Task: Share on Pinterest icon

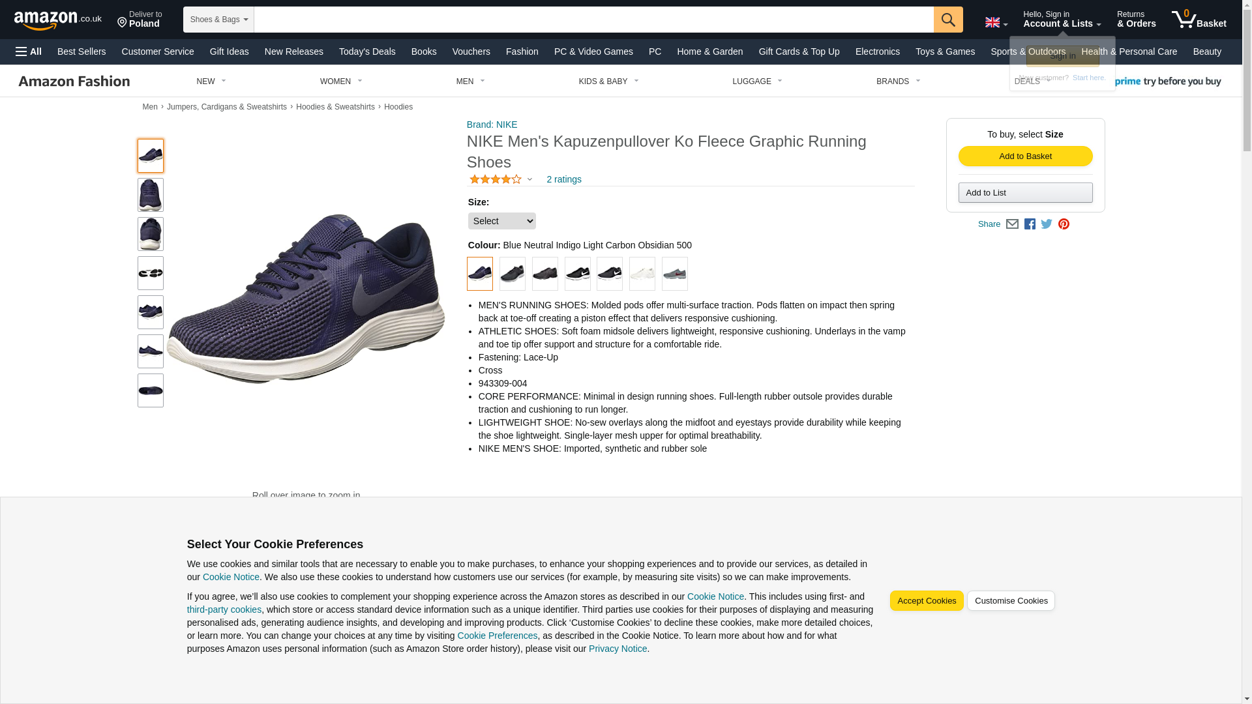Action: (x=1064, y=224)
